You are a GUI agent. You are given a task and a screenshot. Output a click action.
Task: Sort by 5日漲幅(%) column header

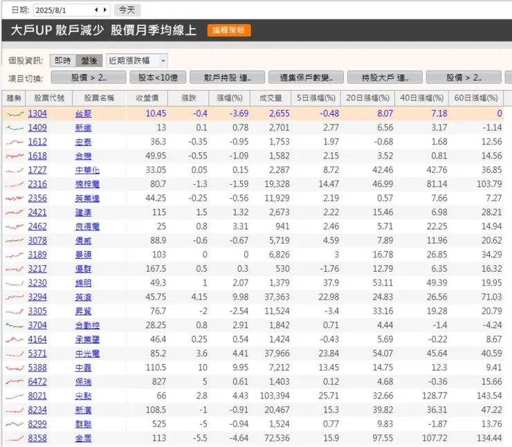[x=316, y=98]
